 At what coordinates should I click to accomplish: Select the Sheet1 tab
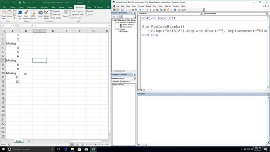tap(19, 141)
